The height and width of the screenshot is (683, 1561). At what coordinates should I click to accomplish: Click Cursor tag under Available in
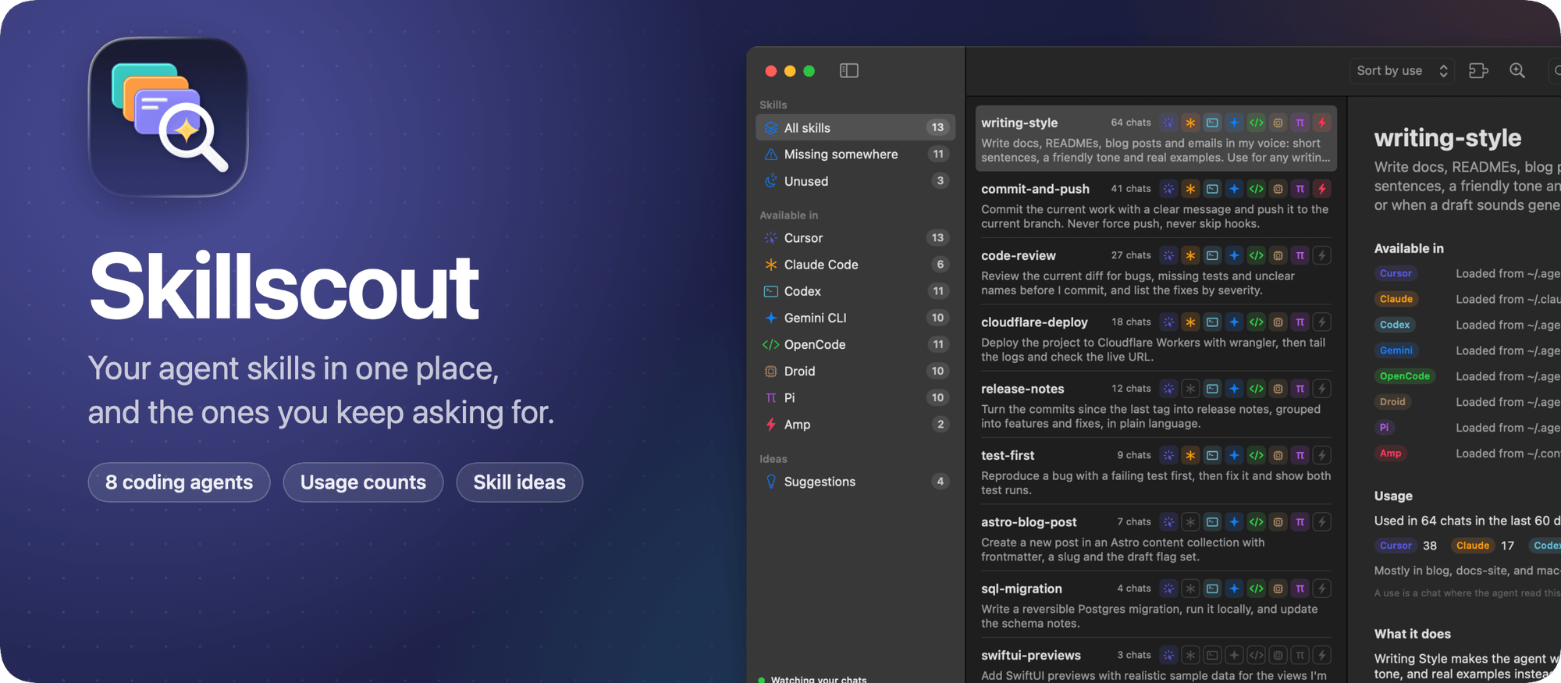(1396, 273)
